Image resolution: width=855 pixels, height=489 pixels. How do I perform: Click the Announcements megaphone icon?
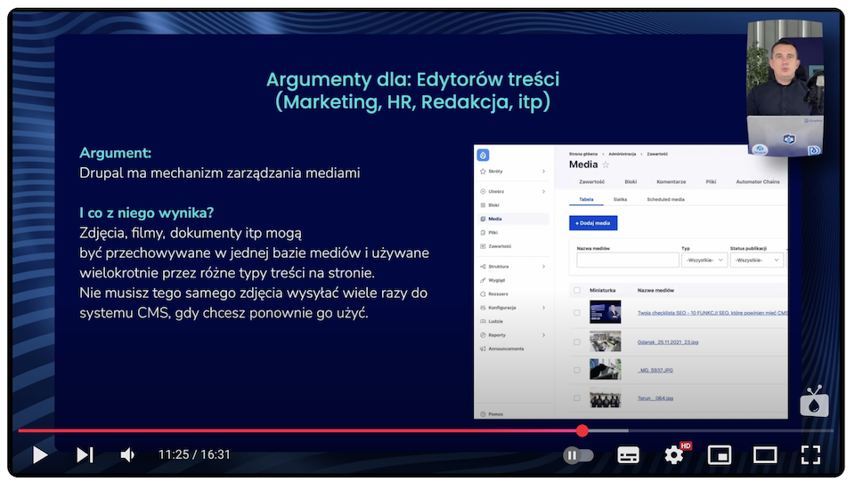click(x=483, y=349)
